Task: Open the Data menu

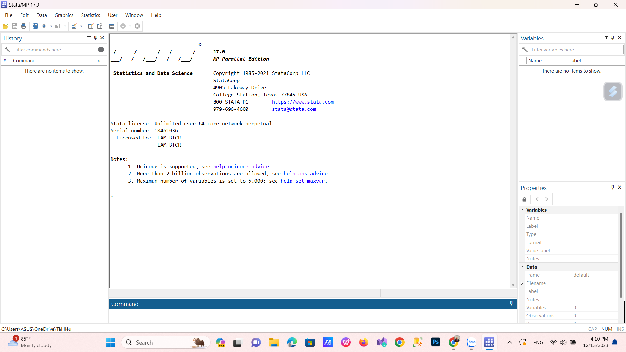Action: click(42, 15)
